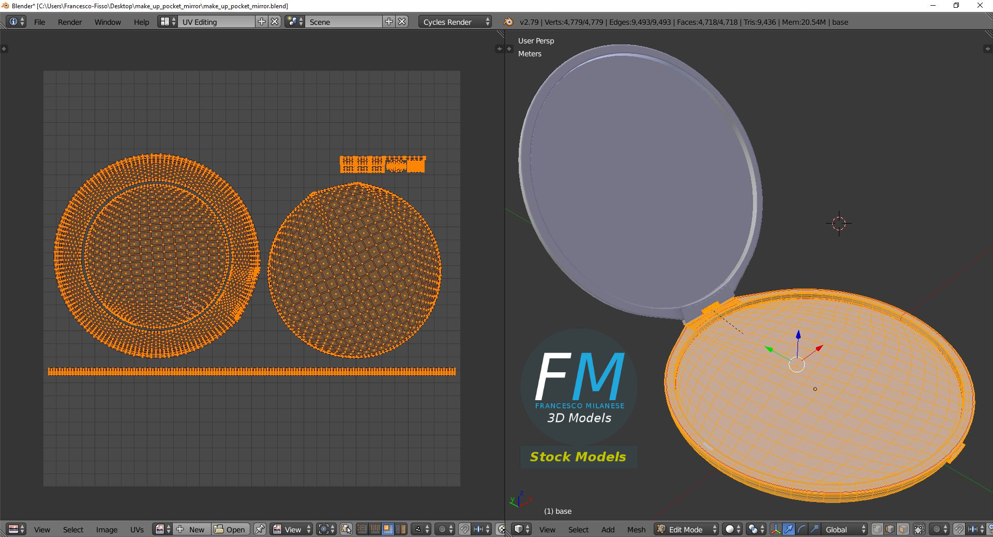Select the rotate manipulator
Image resolution: width=993 pixels, height=537 pixels.
(x=802, y=529)
